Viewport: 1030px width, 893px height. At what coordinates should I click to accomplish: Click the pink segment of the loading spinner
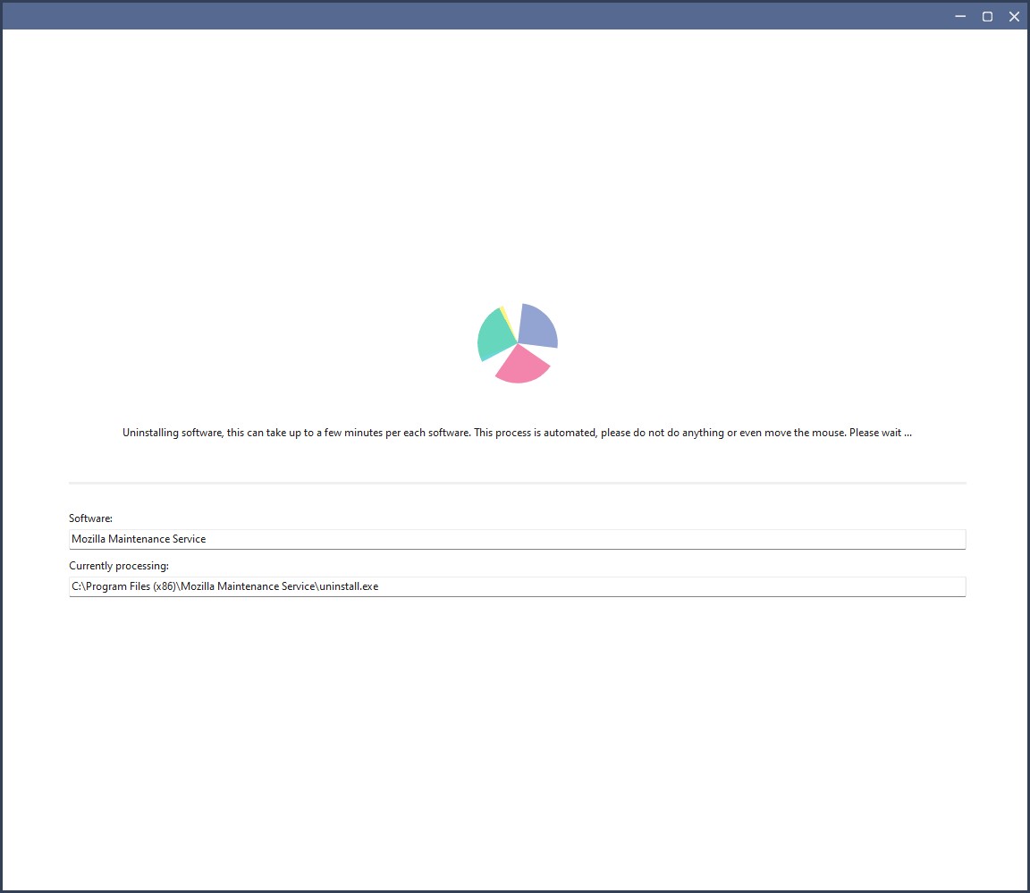click(x=522, y=366)
